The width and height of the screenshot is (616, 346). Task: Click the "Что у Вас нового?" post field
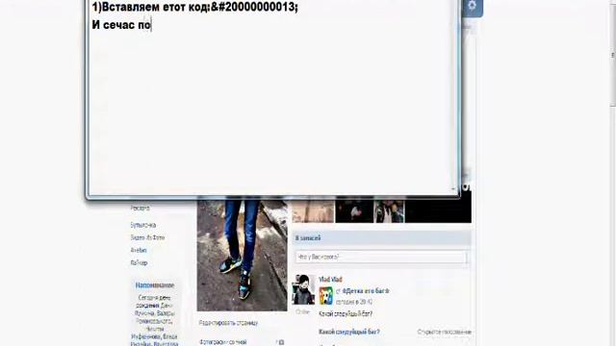[x=381, y=257]
